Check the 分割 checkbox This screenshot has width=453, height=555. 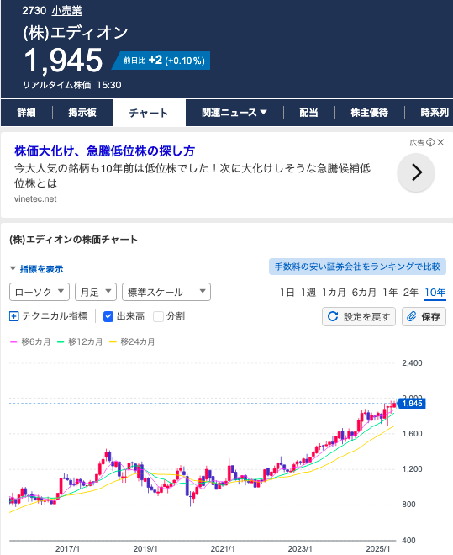159,316
